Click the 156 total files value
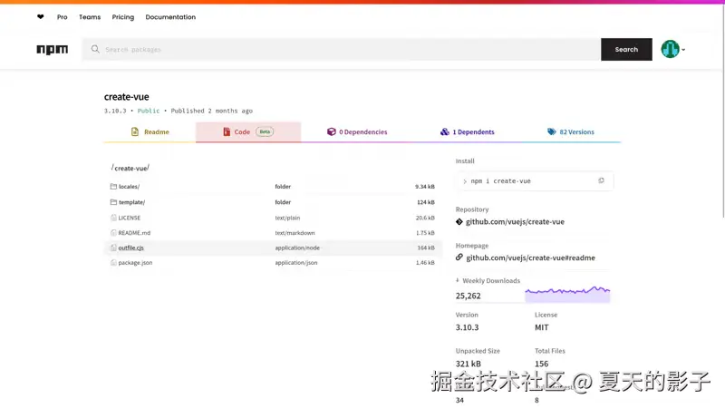 tap(541, 364)
